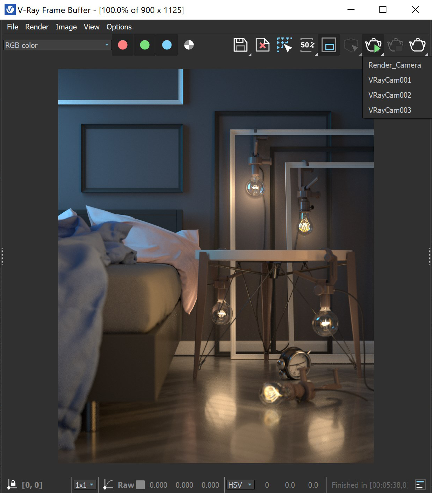Click the Start interactive rendering teapot
This screenshot has width=432, height=493.
click(373, 46)
